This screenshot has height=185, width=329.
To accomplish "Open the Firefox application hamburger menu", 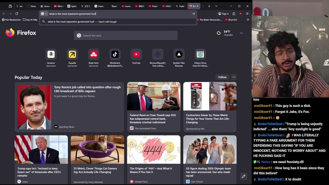I will point(247,14).
